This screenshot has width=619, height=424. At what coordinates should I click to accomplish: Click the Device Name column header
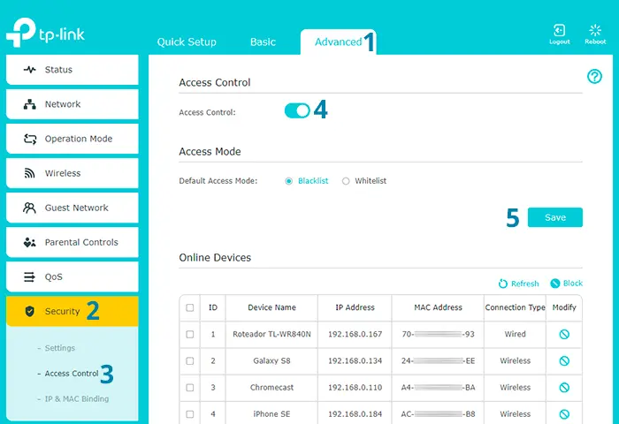[271, 307]
